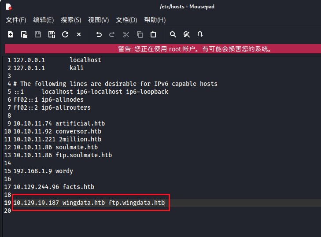321x237 pixels.
Task: Save the file with the floppy icon
Action: 38,34
